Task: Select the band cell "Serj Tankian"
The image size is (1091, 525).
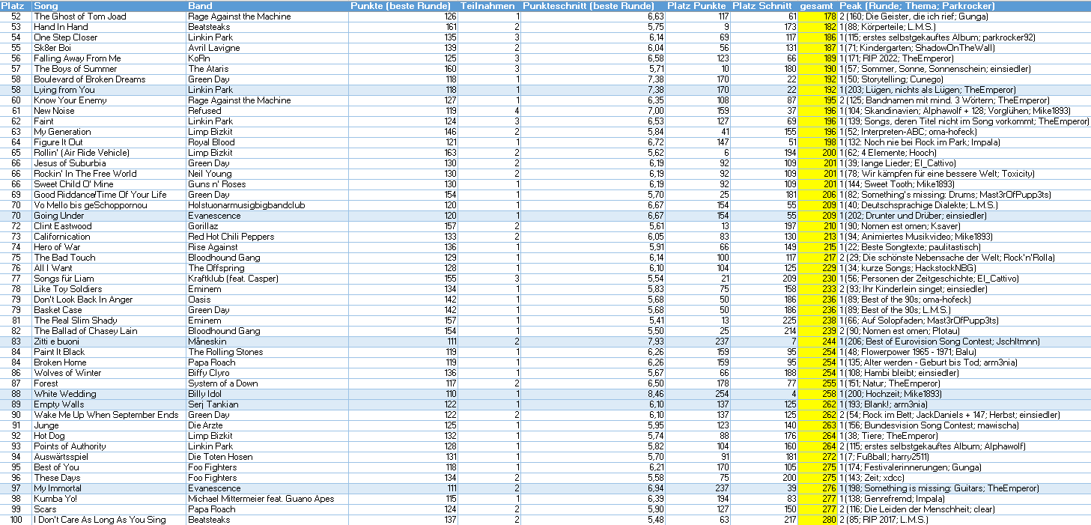Action: coord(267,404)
